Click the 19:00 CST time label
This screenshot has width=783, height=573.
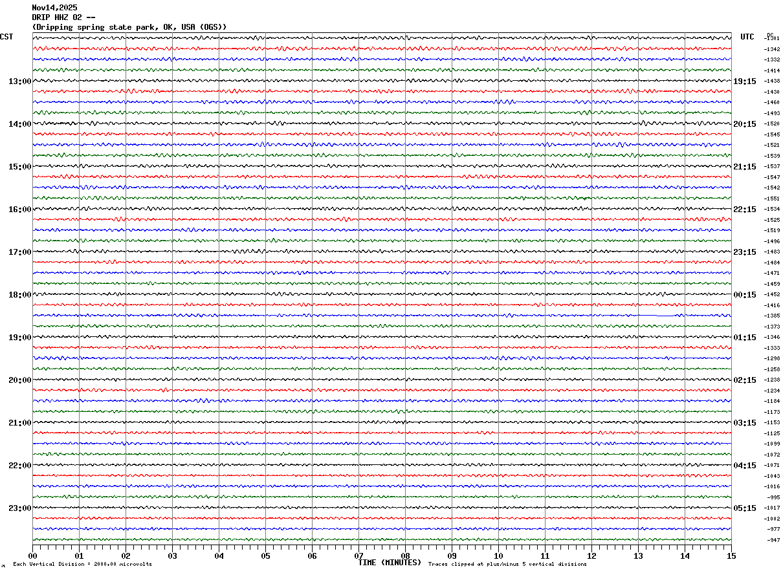coord(19,338)
